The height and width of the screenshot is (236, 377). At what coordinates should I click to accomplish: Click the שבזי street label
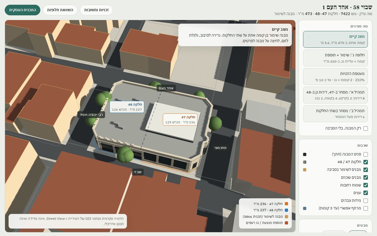[x=138, y=172]
